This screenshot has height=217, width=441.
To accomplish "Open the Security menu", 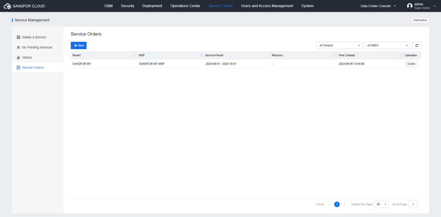I will [x=128, y=6].
